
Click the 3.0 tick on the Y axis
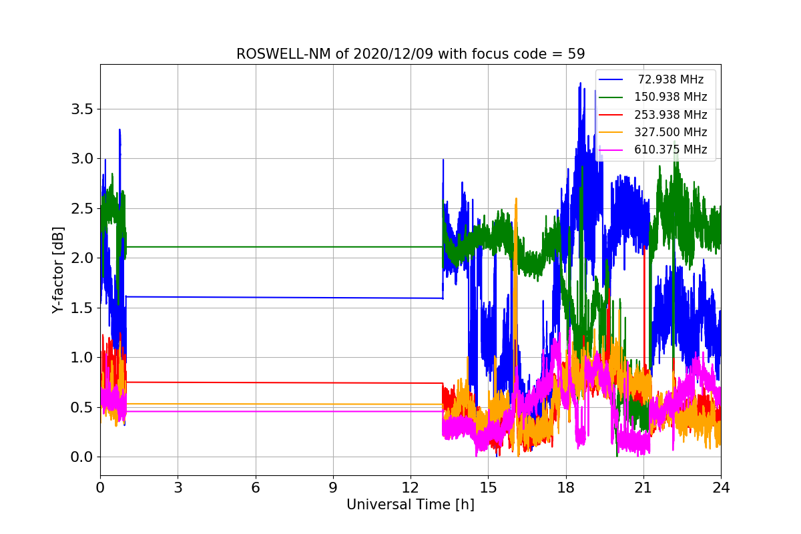(82, 159)
